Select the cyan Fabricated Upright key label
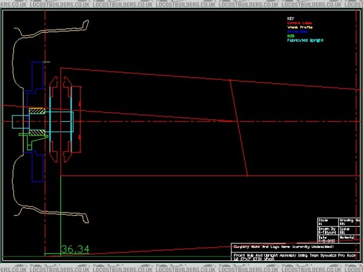This screenshot has width=363, height=272. 305,41
